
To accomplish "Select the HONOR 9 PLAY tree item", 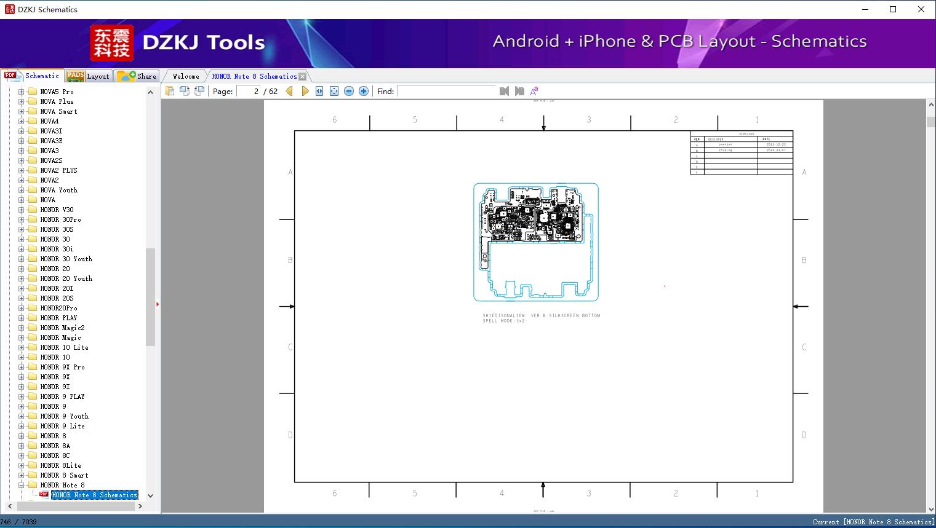I will coord(62,396).
